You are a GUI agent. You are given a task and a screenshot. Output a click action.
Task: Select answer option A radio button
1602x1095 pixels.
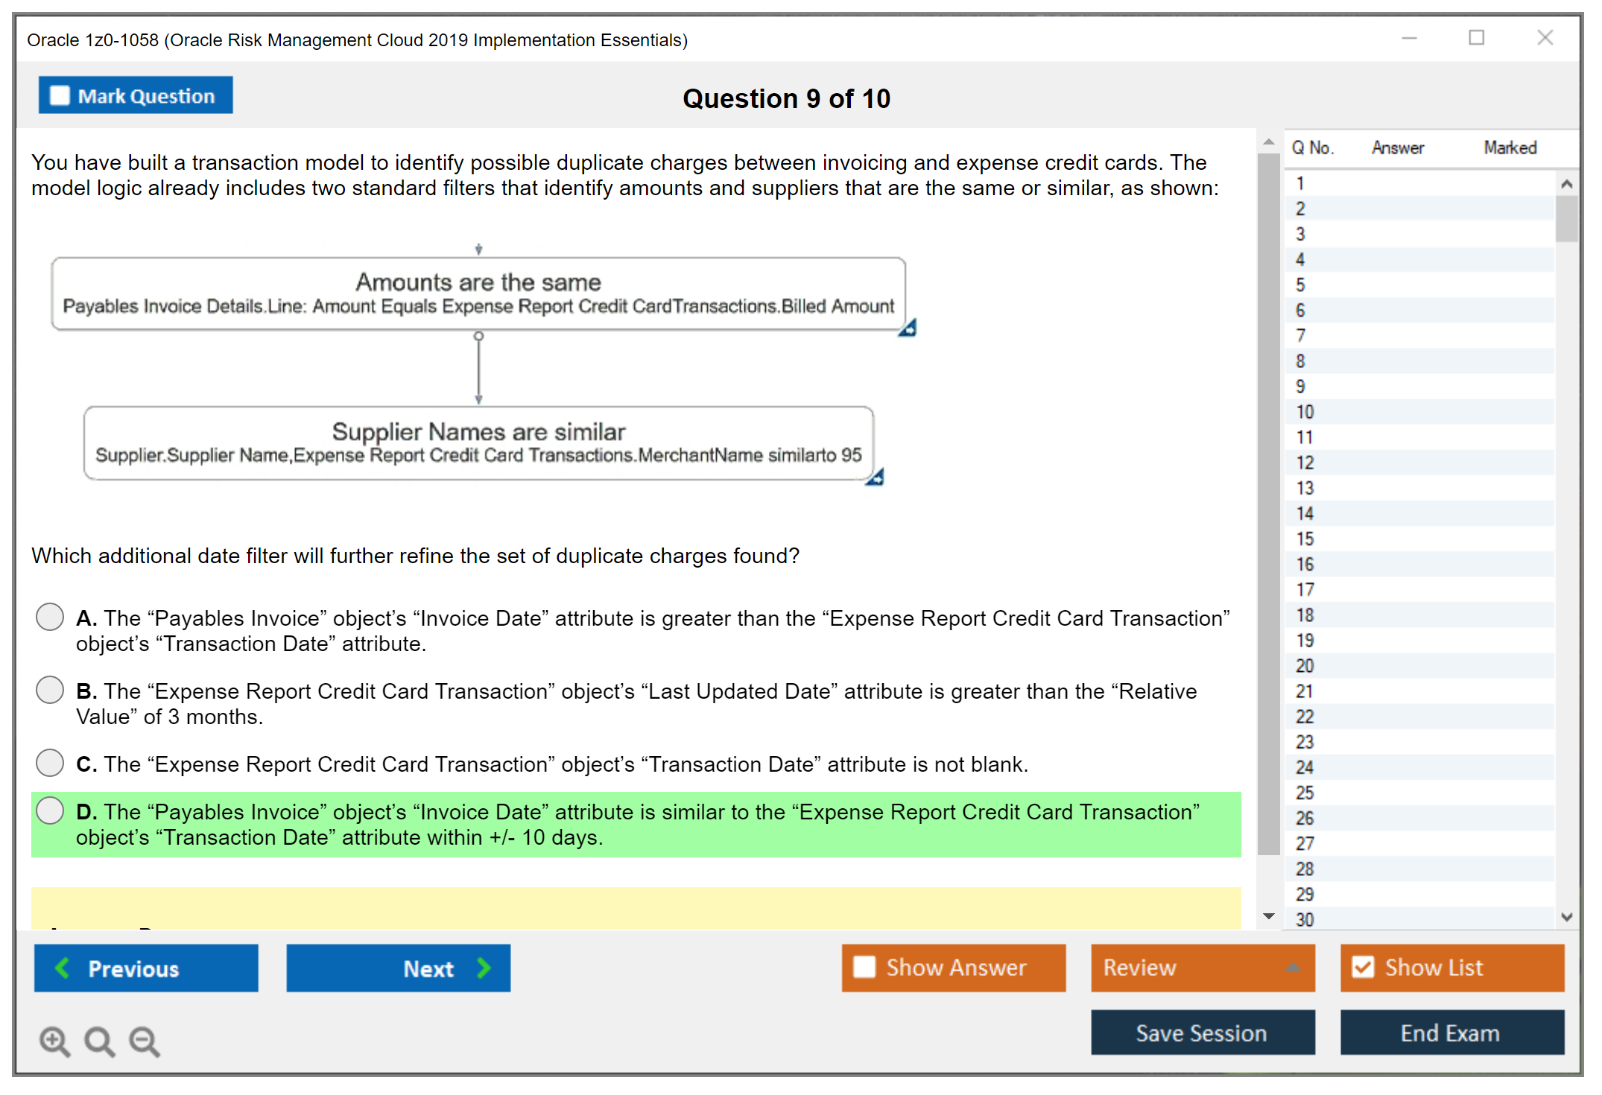tap(50, 617)
